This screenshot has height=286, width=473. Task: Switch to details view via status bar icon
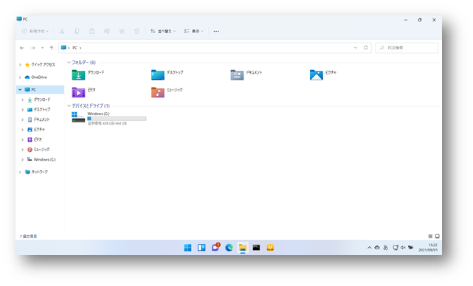pos(430,237)
